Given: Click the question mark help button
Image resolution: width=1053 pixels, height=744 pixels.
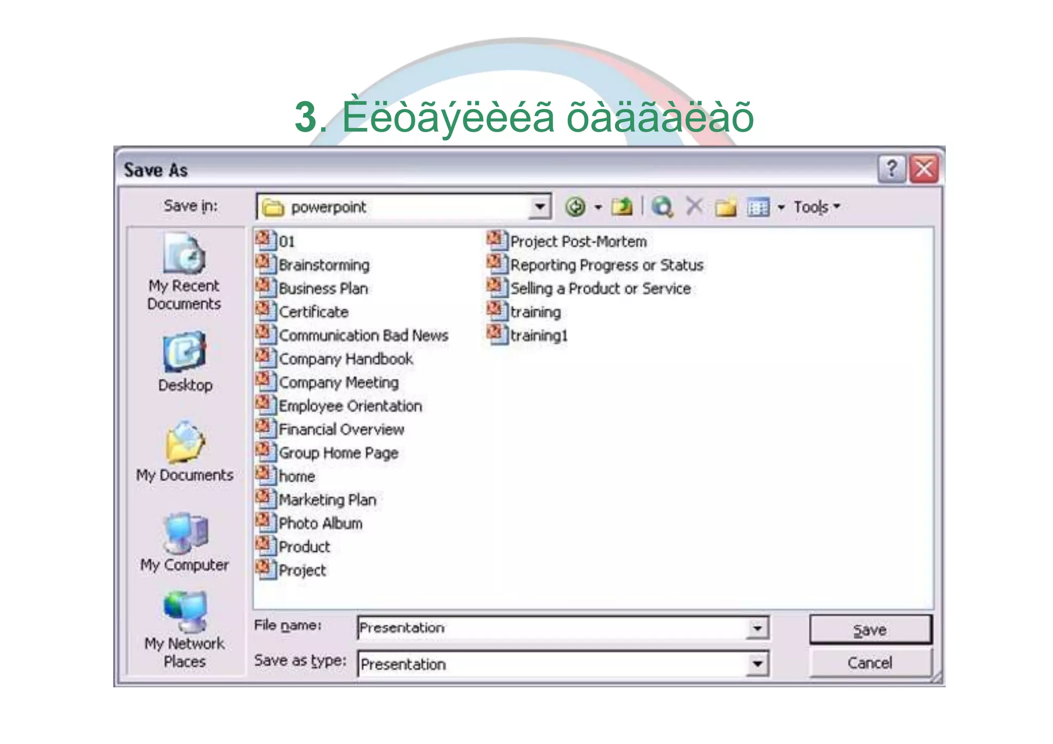Looking at the screenshot, I should (892, 169).
